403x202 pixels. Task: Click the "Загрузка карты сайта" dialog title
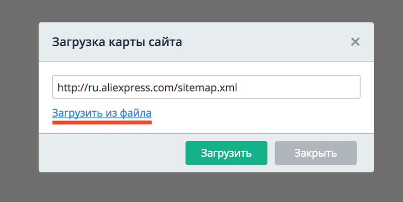(117, 42)
